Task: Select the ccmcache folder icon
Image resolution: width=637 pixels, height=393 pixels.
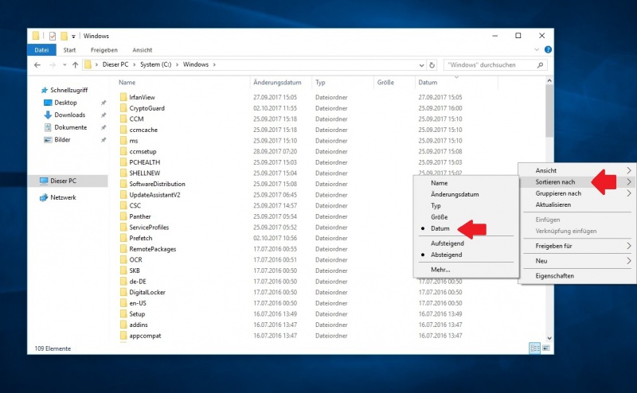Action: 123,130
